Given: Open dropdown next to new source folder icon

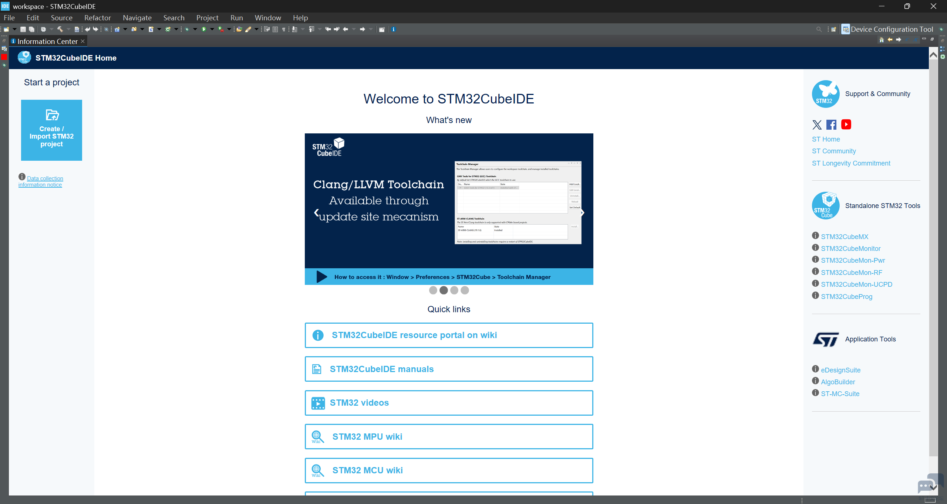Looking at the screenshot, I should 142,29.
